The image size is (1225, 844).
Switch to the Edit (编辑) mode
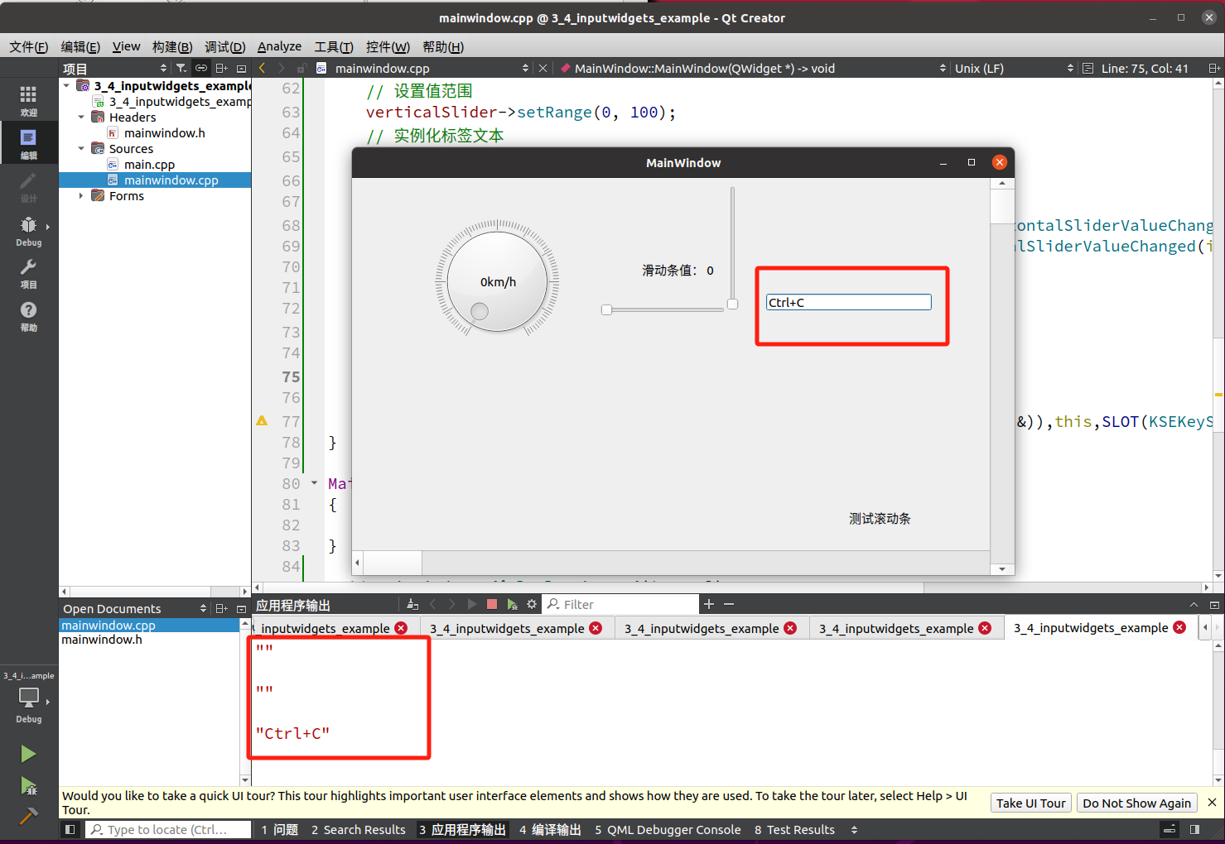click(28, 144)
